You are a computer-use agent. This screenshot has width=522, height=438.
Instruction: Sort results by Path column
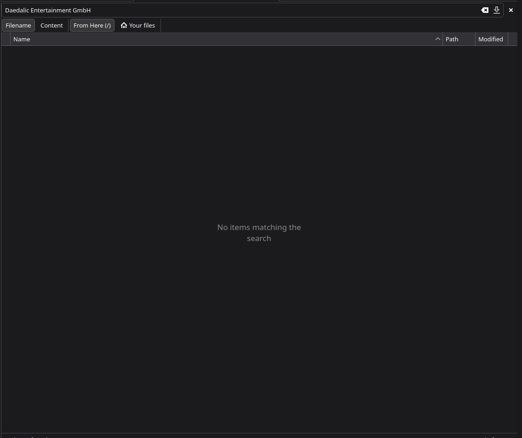pyautogui.click(x=459, y=39)
